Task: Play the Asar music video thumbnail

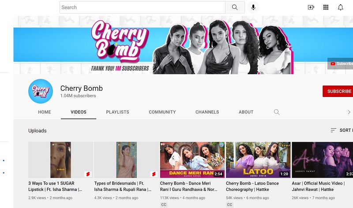Action: (x=323, y=160)
